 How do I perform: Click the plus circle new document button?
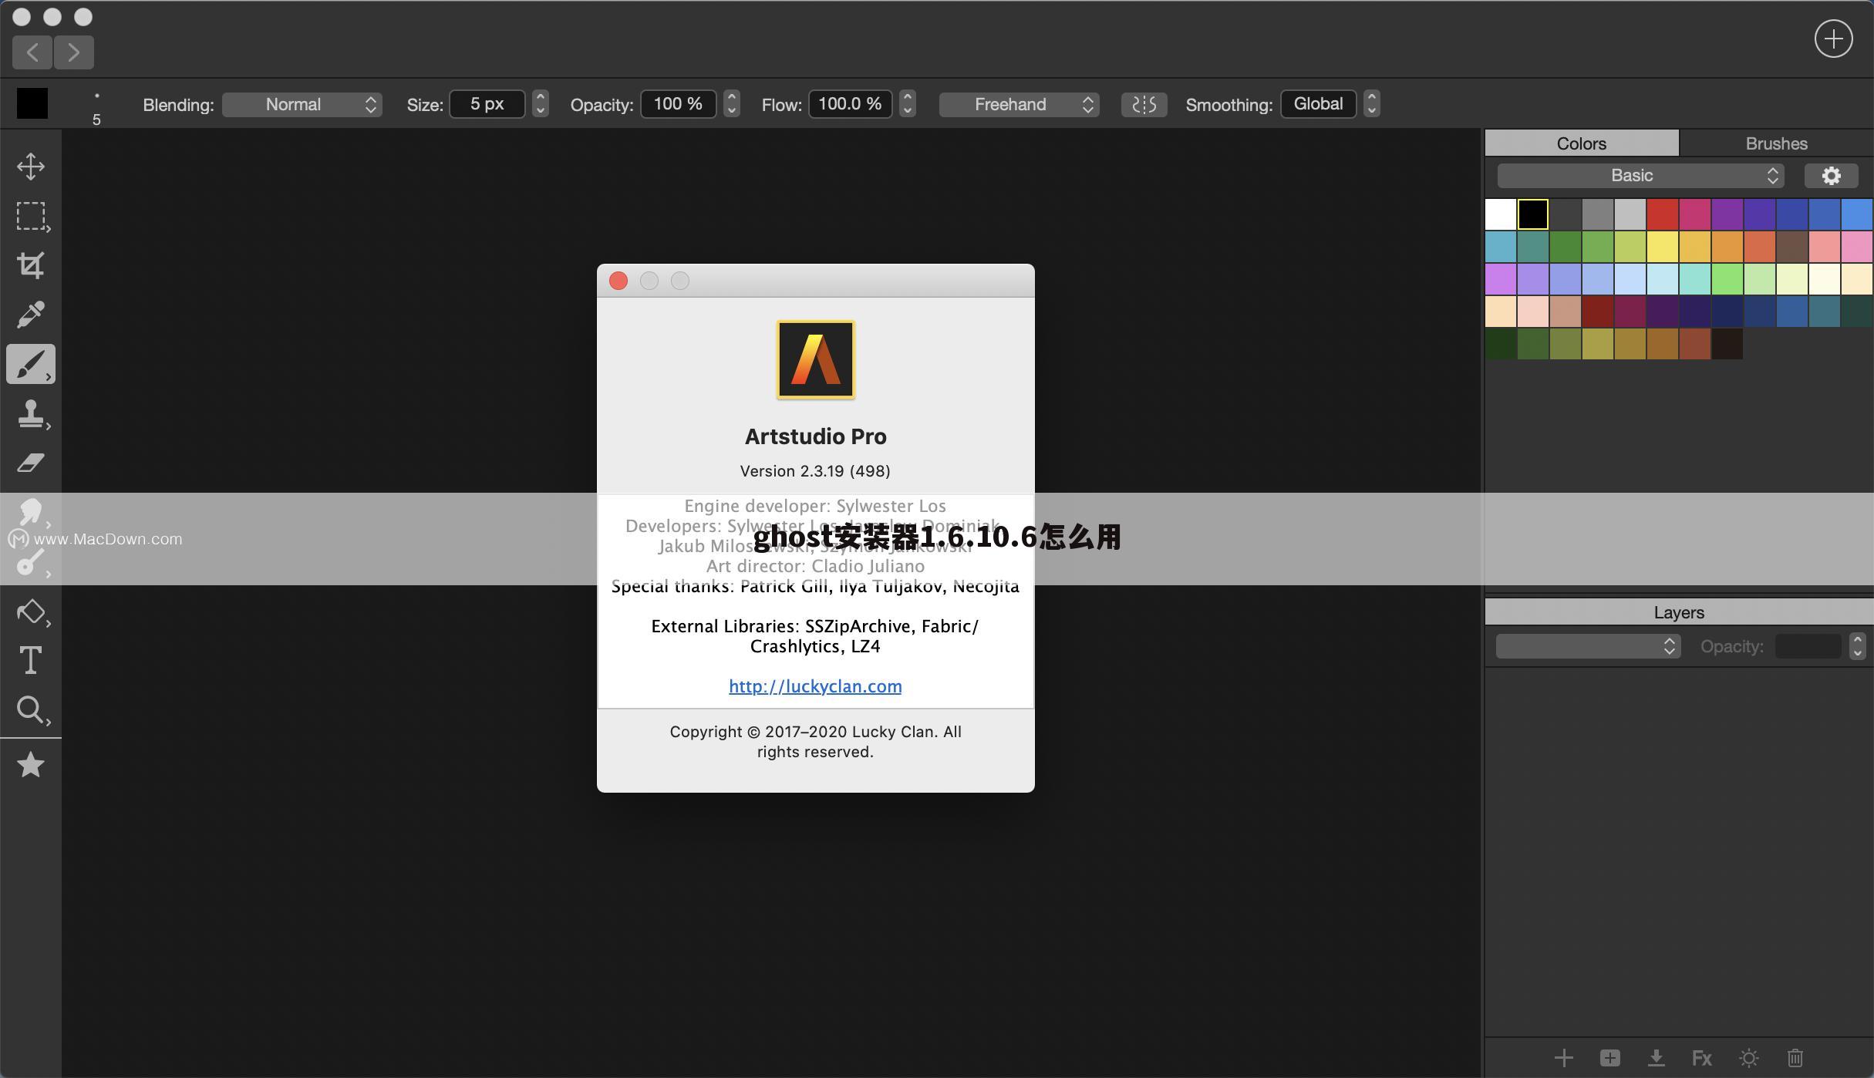click(x=1833, y=39)
